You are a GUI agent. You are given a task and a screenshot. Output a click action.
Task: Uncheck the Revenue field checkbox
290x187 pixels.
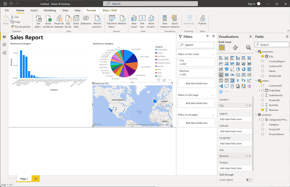262,110
